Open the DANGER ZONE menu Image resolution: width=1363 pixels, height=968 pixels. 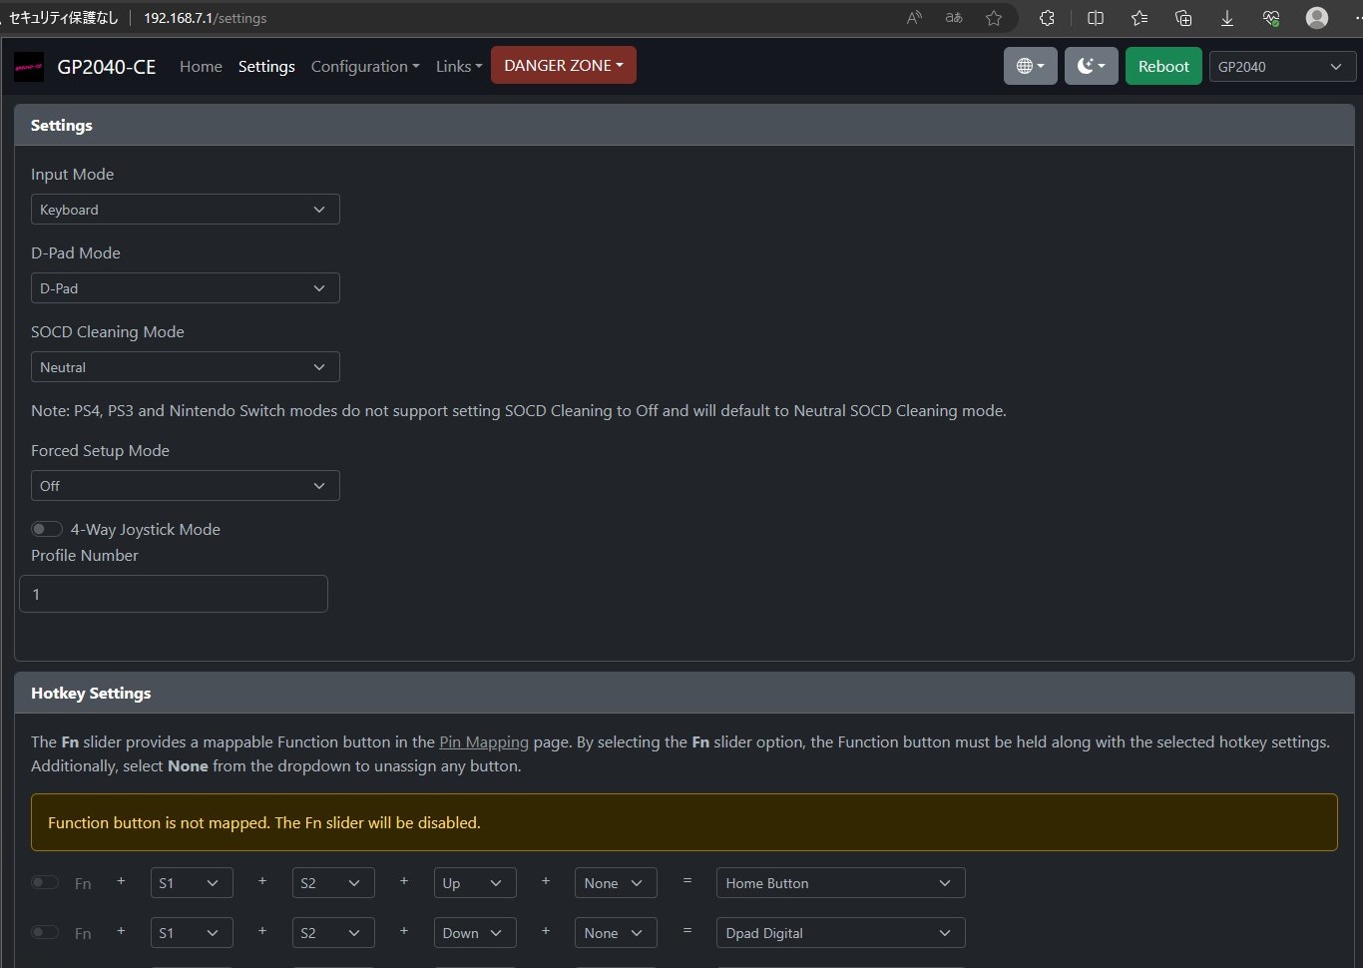coord(563,66)
